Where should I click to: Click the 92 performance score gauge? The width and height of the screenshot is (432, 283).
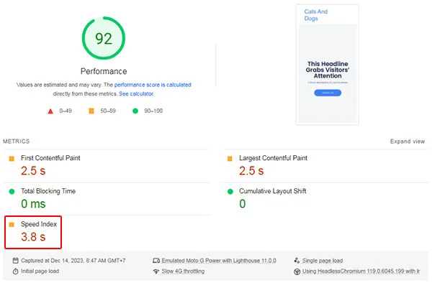click(x=104, y=38)
